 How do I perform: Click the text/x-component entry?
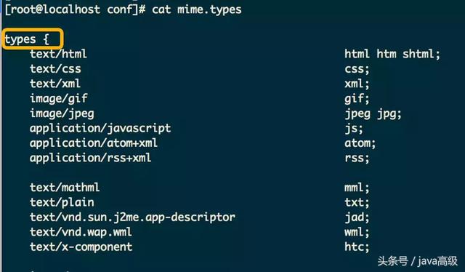pyautogui.click(x=81, y=247)
